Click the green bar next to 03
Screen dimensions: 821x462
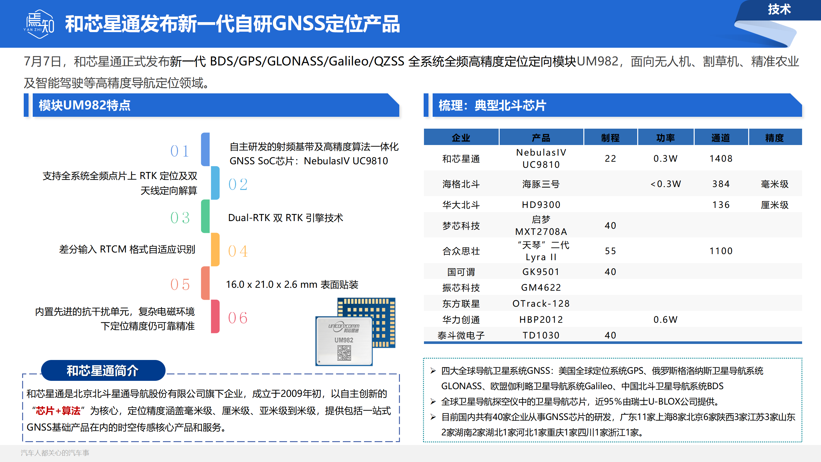[206, 216]
